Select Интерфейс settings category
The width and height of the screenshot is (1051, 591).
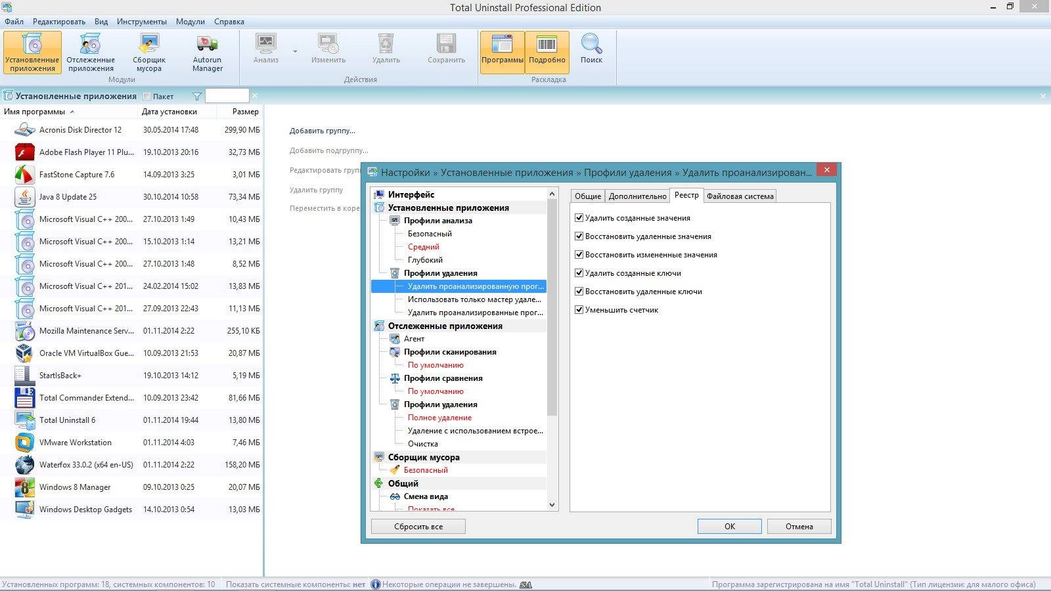coord(411,194)
